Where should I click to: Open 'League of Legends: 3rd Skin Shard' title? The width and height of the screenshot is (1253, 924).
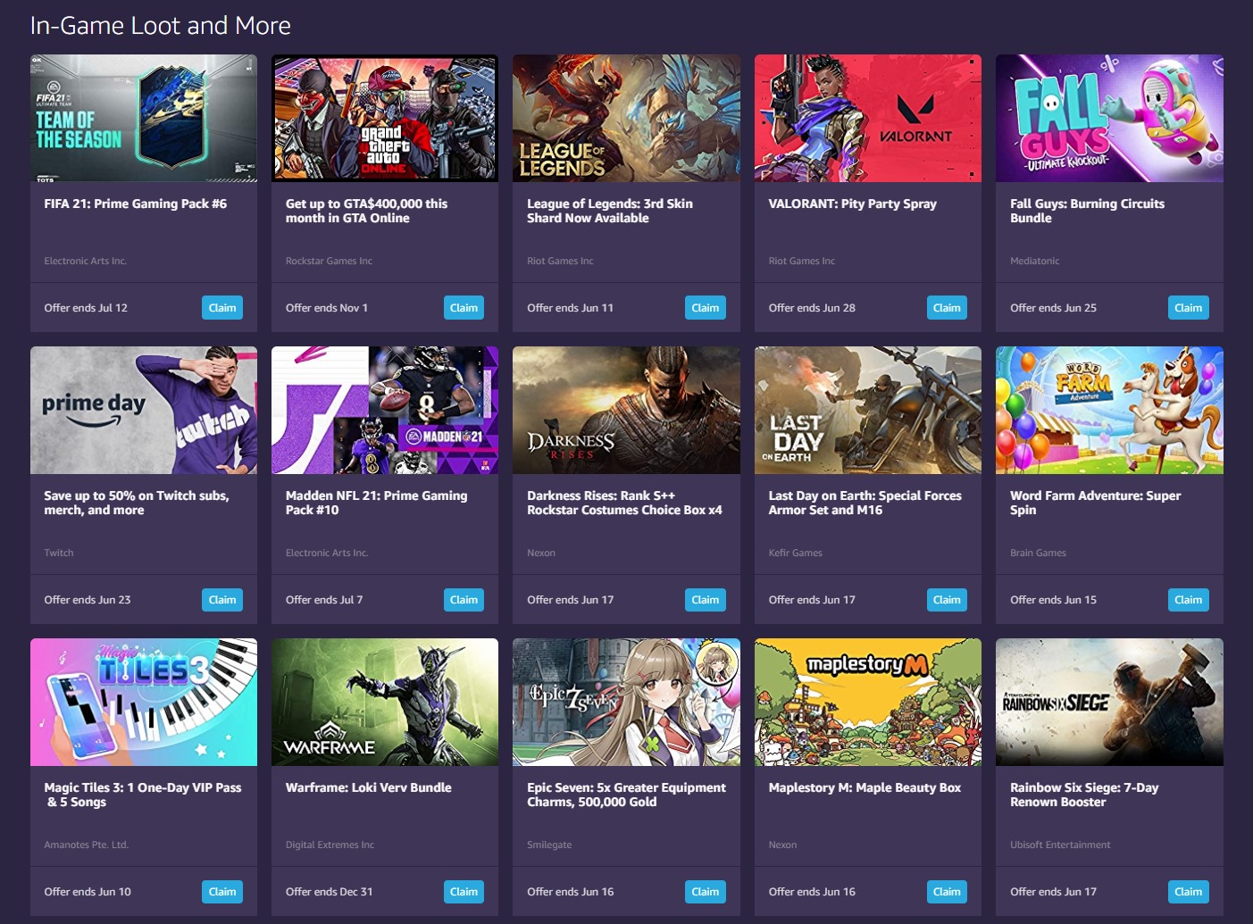[x=610, y=211]
